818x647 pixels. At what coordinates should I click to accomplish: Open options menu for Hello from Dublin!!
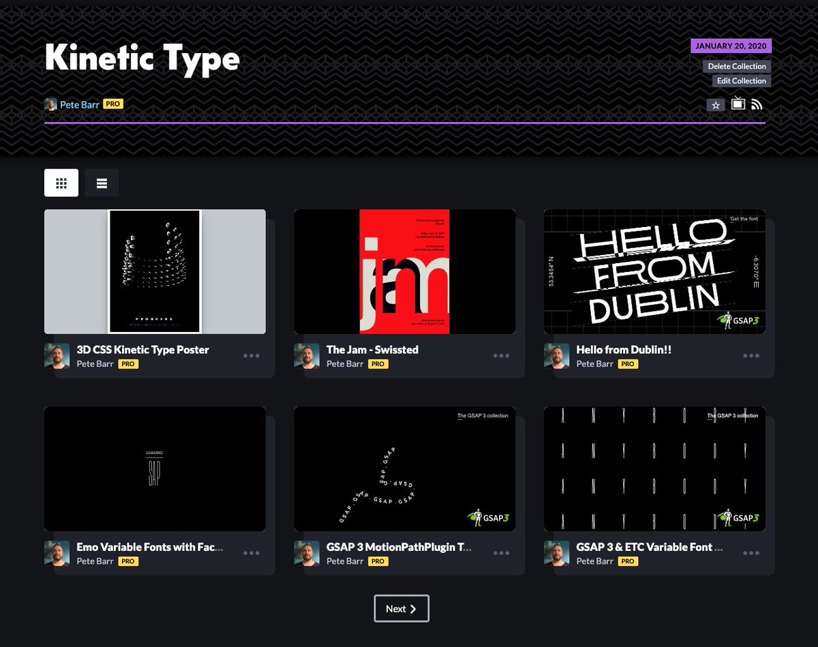tap(751, 356)
